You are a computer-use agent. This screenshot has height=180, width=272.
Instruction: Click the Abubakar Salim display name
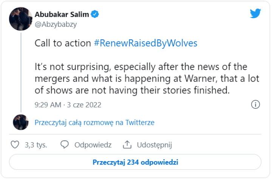coord(62,14)
